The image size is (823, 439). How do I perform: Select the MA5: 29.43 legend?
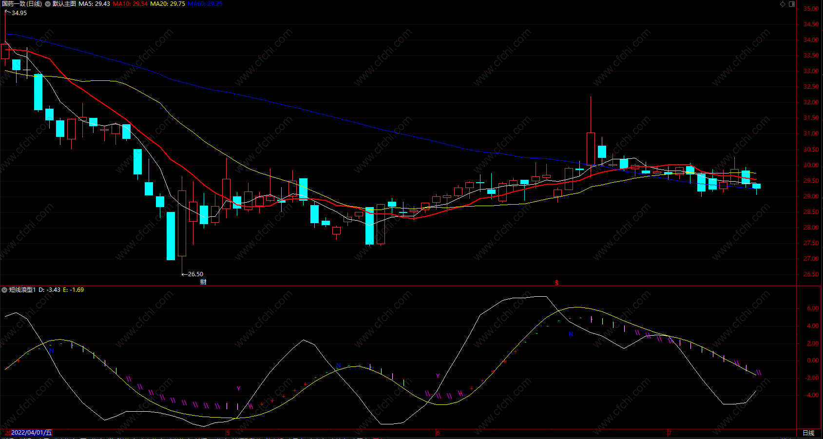(94, 4)
